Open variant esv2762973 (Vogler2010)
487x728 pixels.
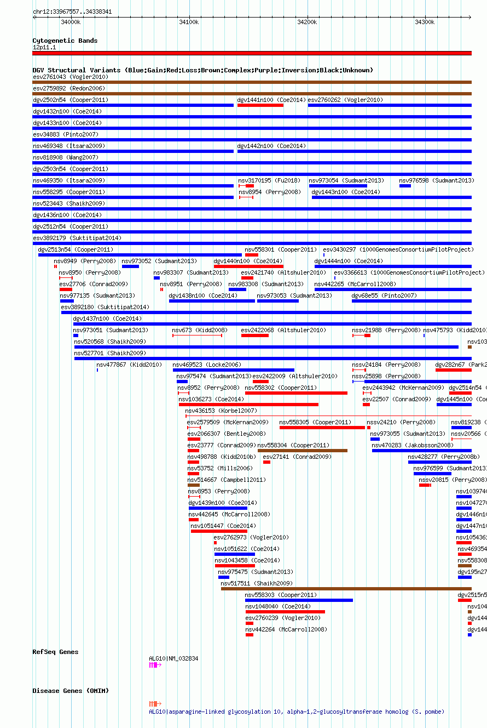click(251, 537)
